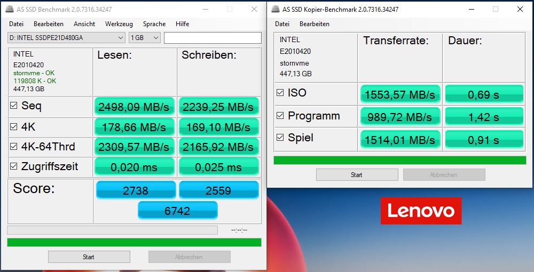Click the Schreiben: column header
The height and width of the screenshot is (272, 534).
209,55
